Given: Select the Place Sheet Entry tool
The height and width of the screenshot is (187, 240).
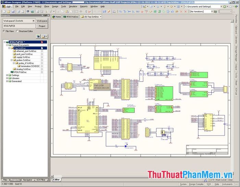Looking at the screenshot, I should point(159,12).
